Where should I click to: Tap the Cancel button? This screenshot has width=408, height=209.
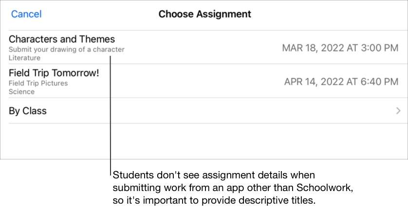pyautogui.click(x=26, y=14)
